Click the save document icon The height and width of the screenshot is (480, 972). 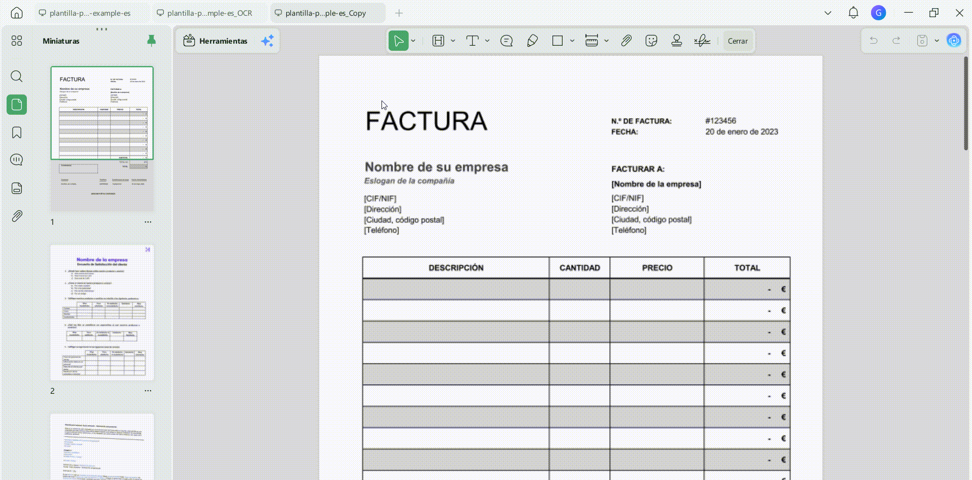point(922,41)
